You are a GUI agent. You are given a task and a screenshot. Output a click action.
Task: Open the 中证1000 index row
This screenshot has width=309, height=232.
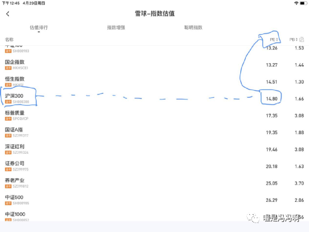pyautogui.click(x=154, y=216)
